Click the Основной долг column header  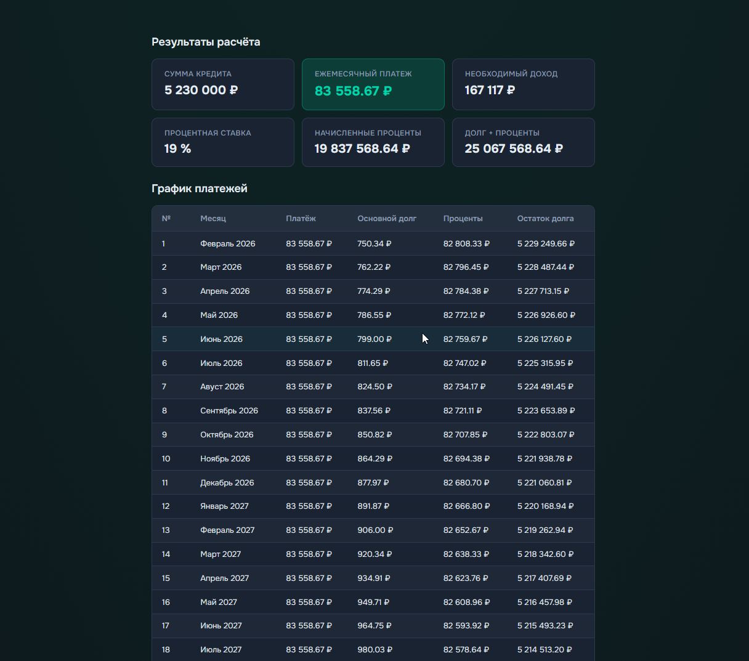point(387,219)
